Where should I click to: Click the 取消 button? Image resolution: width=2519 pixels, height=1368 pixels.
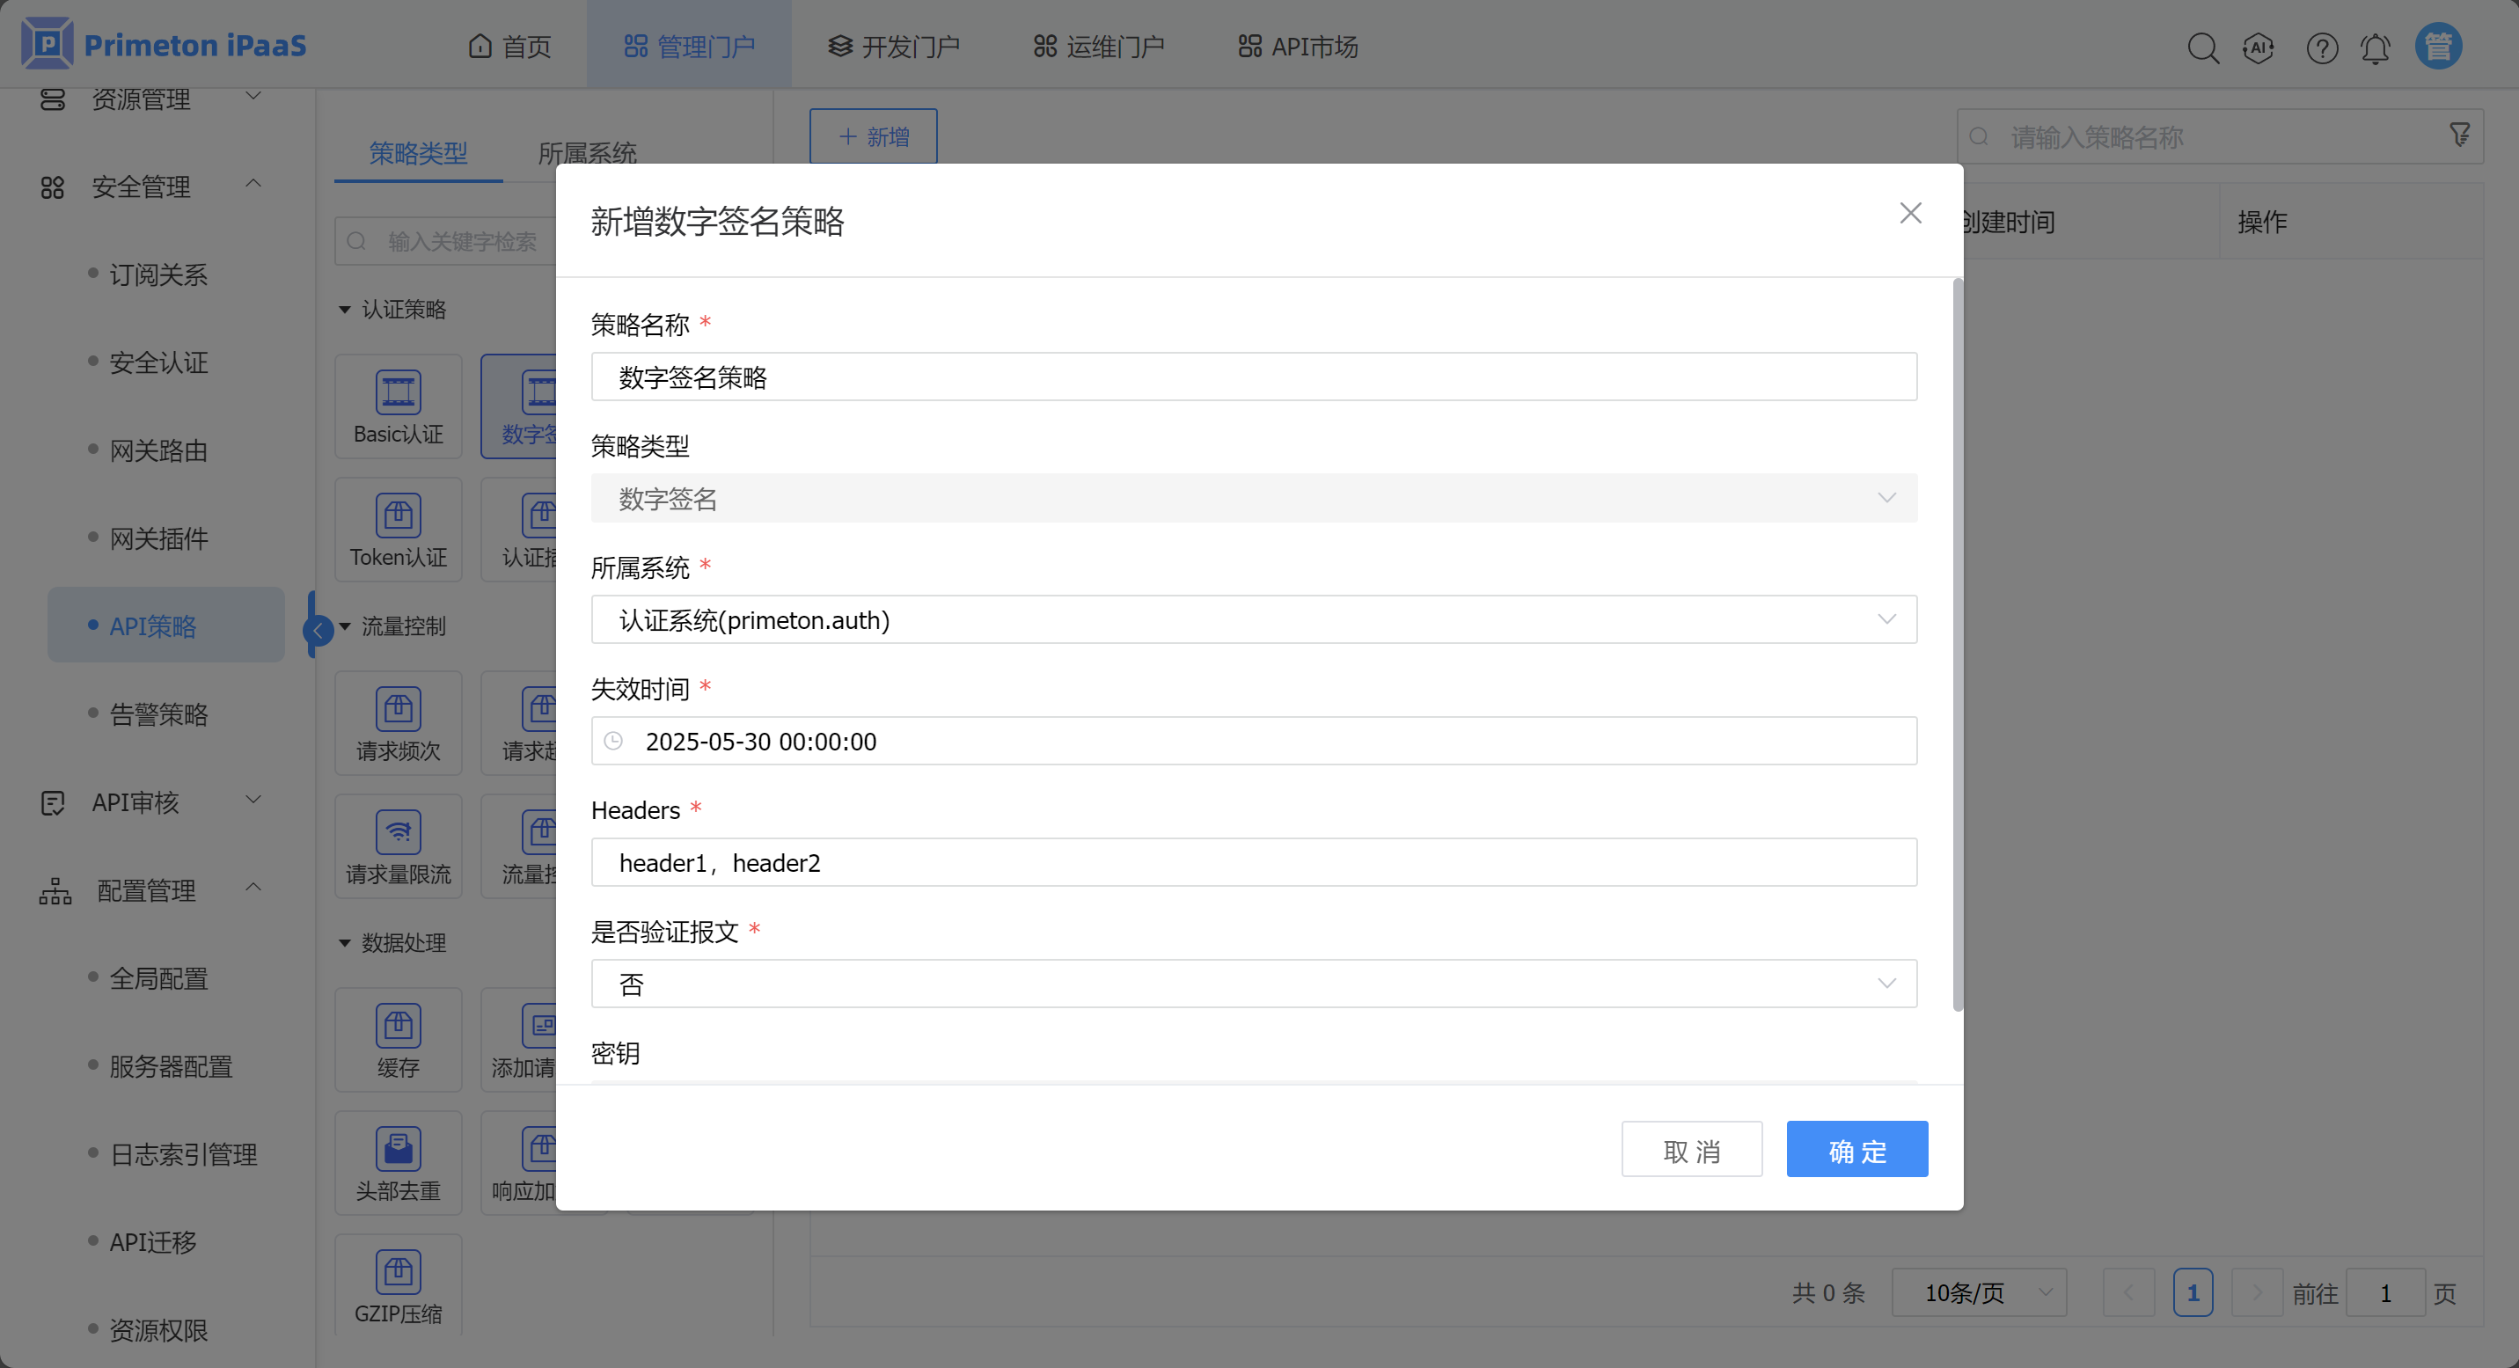point(1691,1150)
